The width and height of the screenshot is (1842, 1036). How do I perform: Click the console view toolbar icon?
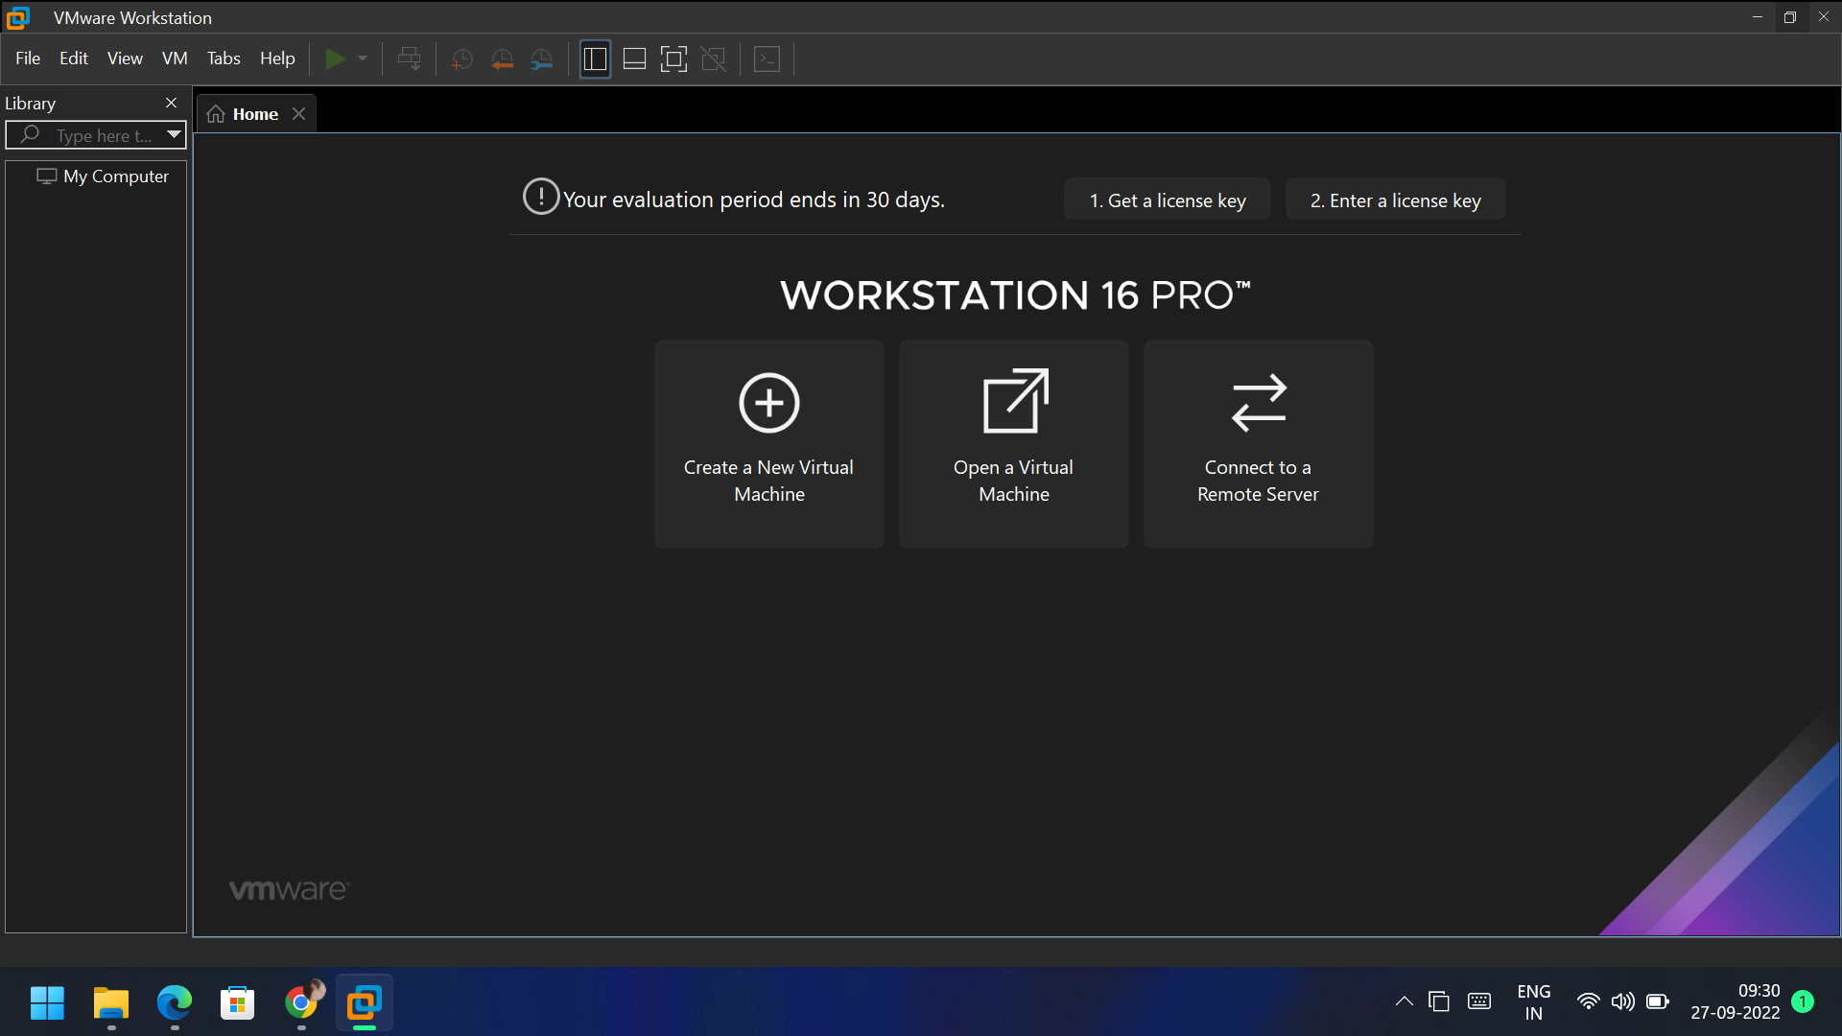click(x=767, y=59)
